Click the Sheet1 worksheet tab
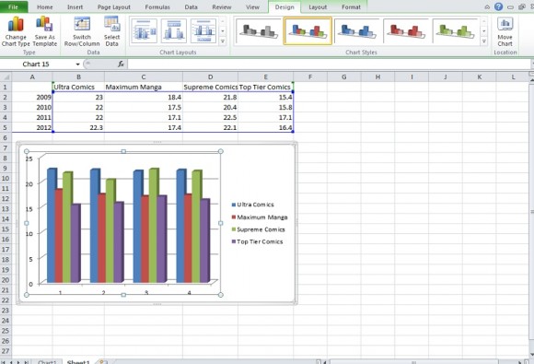 pyautogui.click(x=78, y=361)
